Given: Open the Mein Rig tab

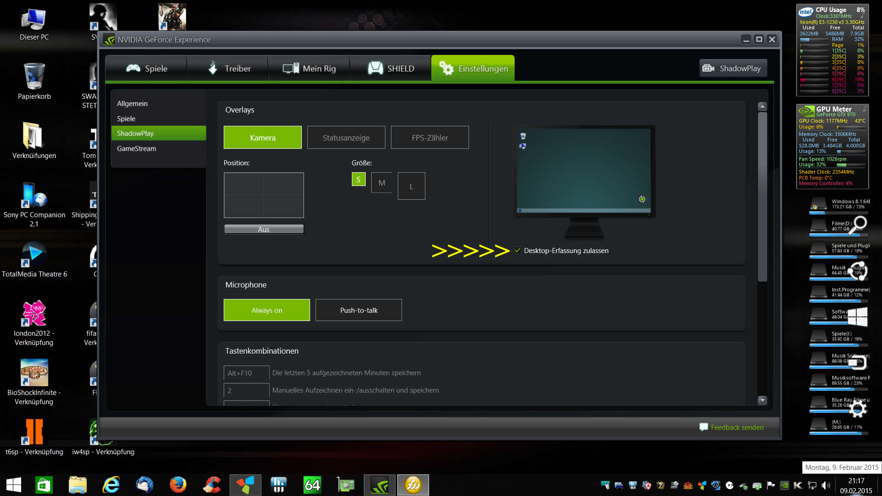Looking at the screenshot, I should pos(309,68).
